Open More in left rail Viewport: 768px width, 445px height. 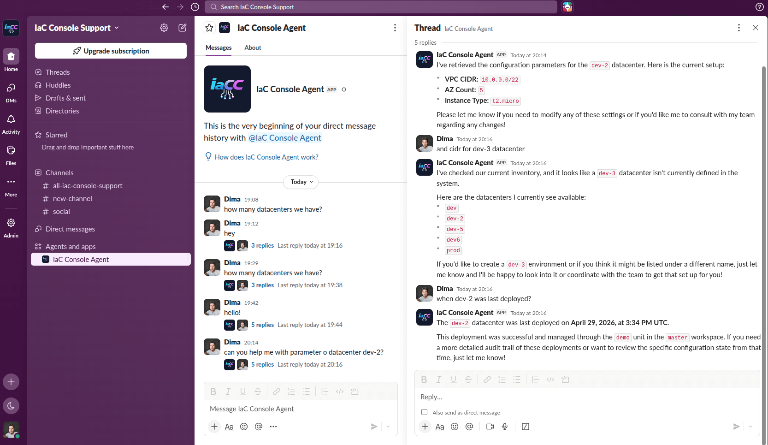coord(11,187)
